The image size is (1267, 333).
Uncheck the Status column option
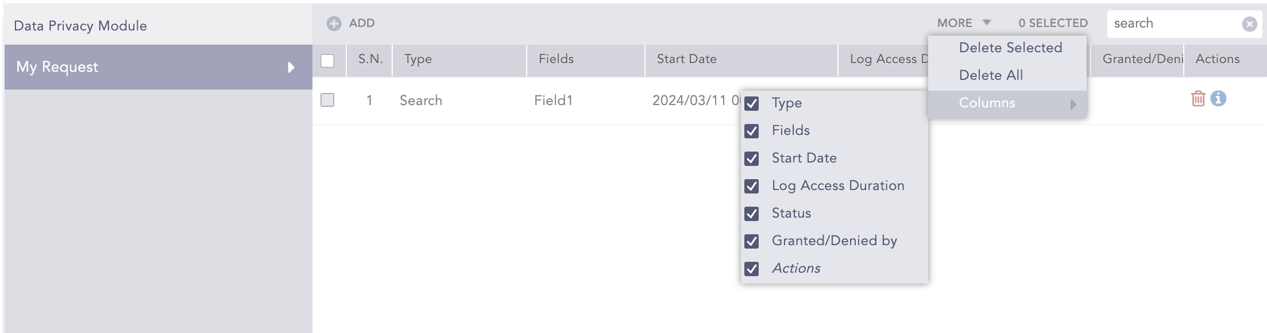752,214
